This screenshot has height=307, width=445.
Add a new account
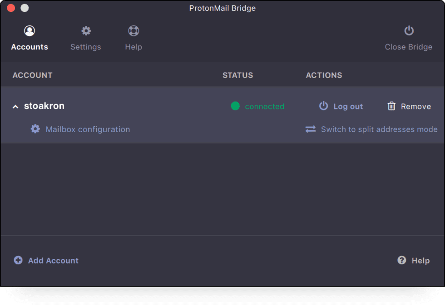[54, 261]
